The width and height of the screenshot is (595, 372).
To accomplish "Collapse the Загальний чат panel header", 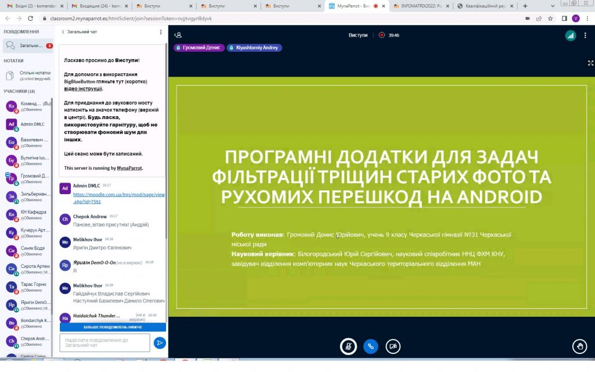I will (x=80, y=32).
